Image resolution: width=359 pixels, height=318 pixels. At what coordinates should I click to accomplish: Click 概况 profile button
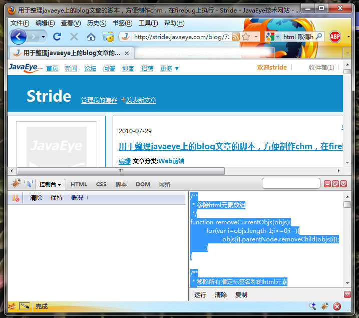[x=77, y=198]
